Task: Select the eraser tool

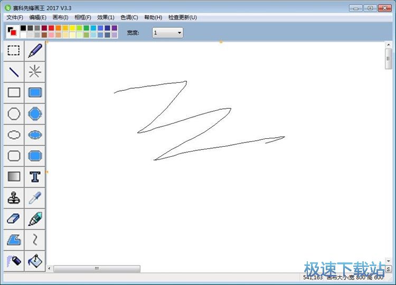Action: click(x=14, y=219)
